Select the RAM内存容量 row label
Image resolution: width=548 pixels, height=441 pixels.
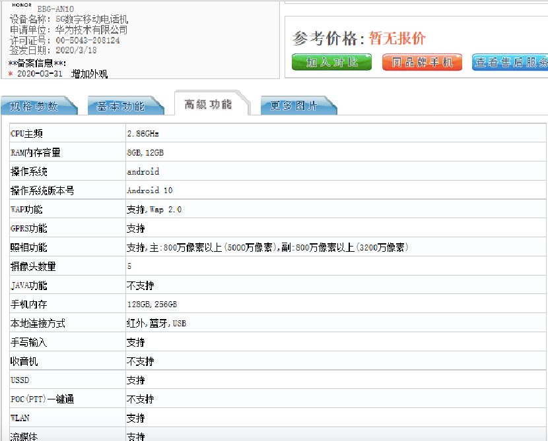coord(36,153)
